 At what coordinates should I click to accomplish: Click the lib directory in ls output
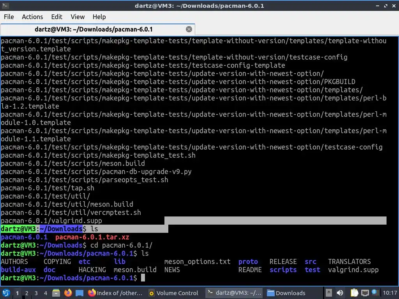[x=120, y=262]
